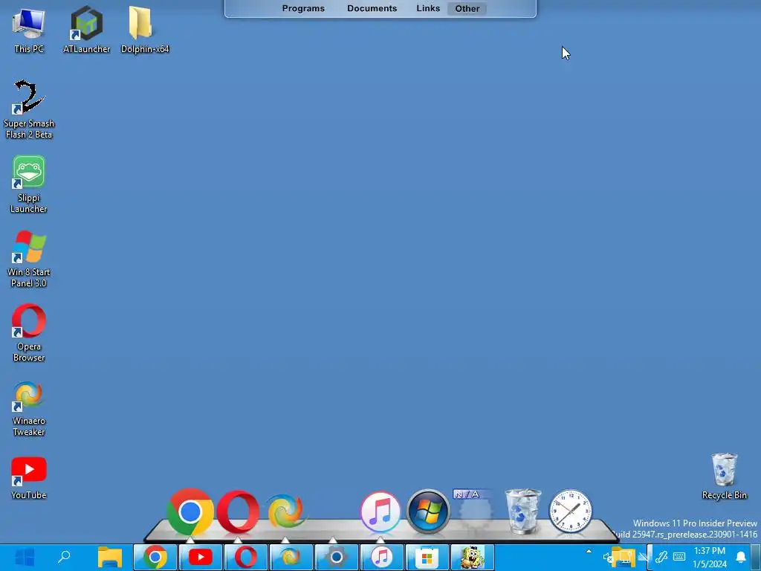Select Opera Browser desktop shortcut
This screenshot has height=571, width=761.
[29, 333]
